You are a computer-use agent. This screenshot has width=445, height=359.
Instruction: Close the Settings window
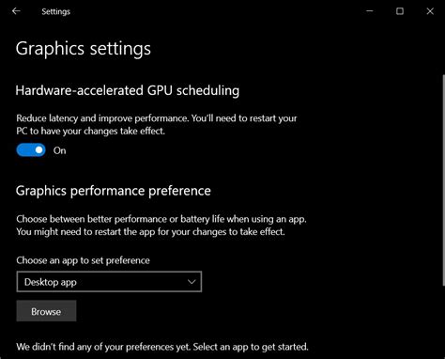(430, 11)
